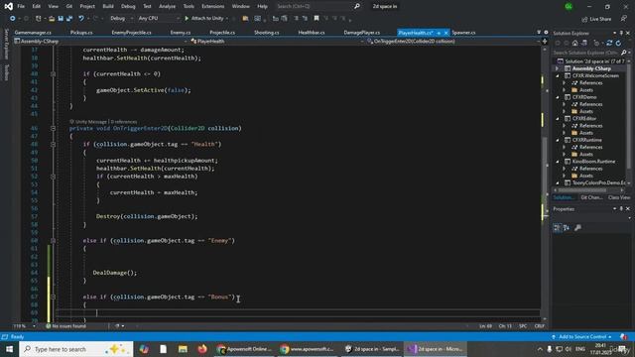Screen dimensions: 635x357
Task: Collapse the currentHealth <= 0 if-block outline
Action: [x=53, y=74]
